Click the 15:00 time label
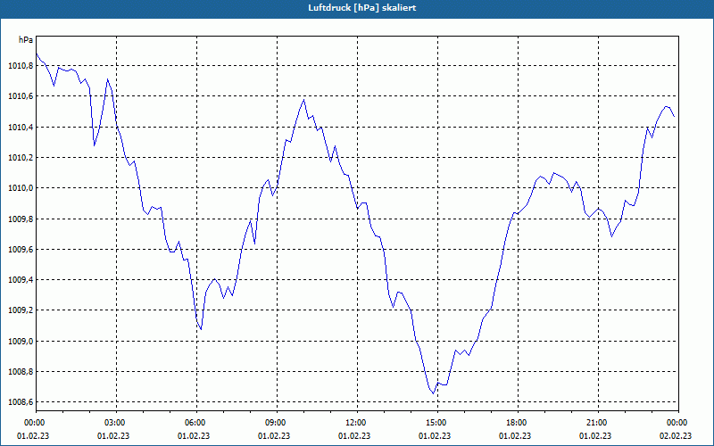 437,423
